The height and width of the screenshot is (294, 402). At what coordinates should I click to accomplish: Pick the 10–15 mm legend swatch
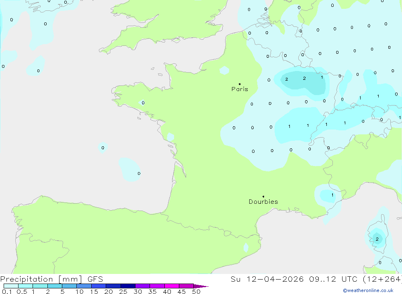[84, 286]
